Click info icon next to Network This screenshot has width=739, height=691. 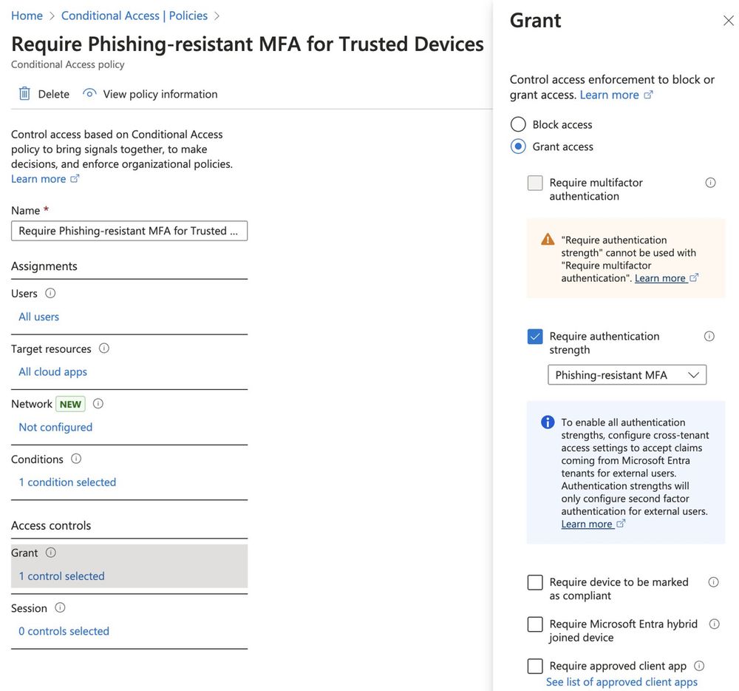pos(98,403)
